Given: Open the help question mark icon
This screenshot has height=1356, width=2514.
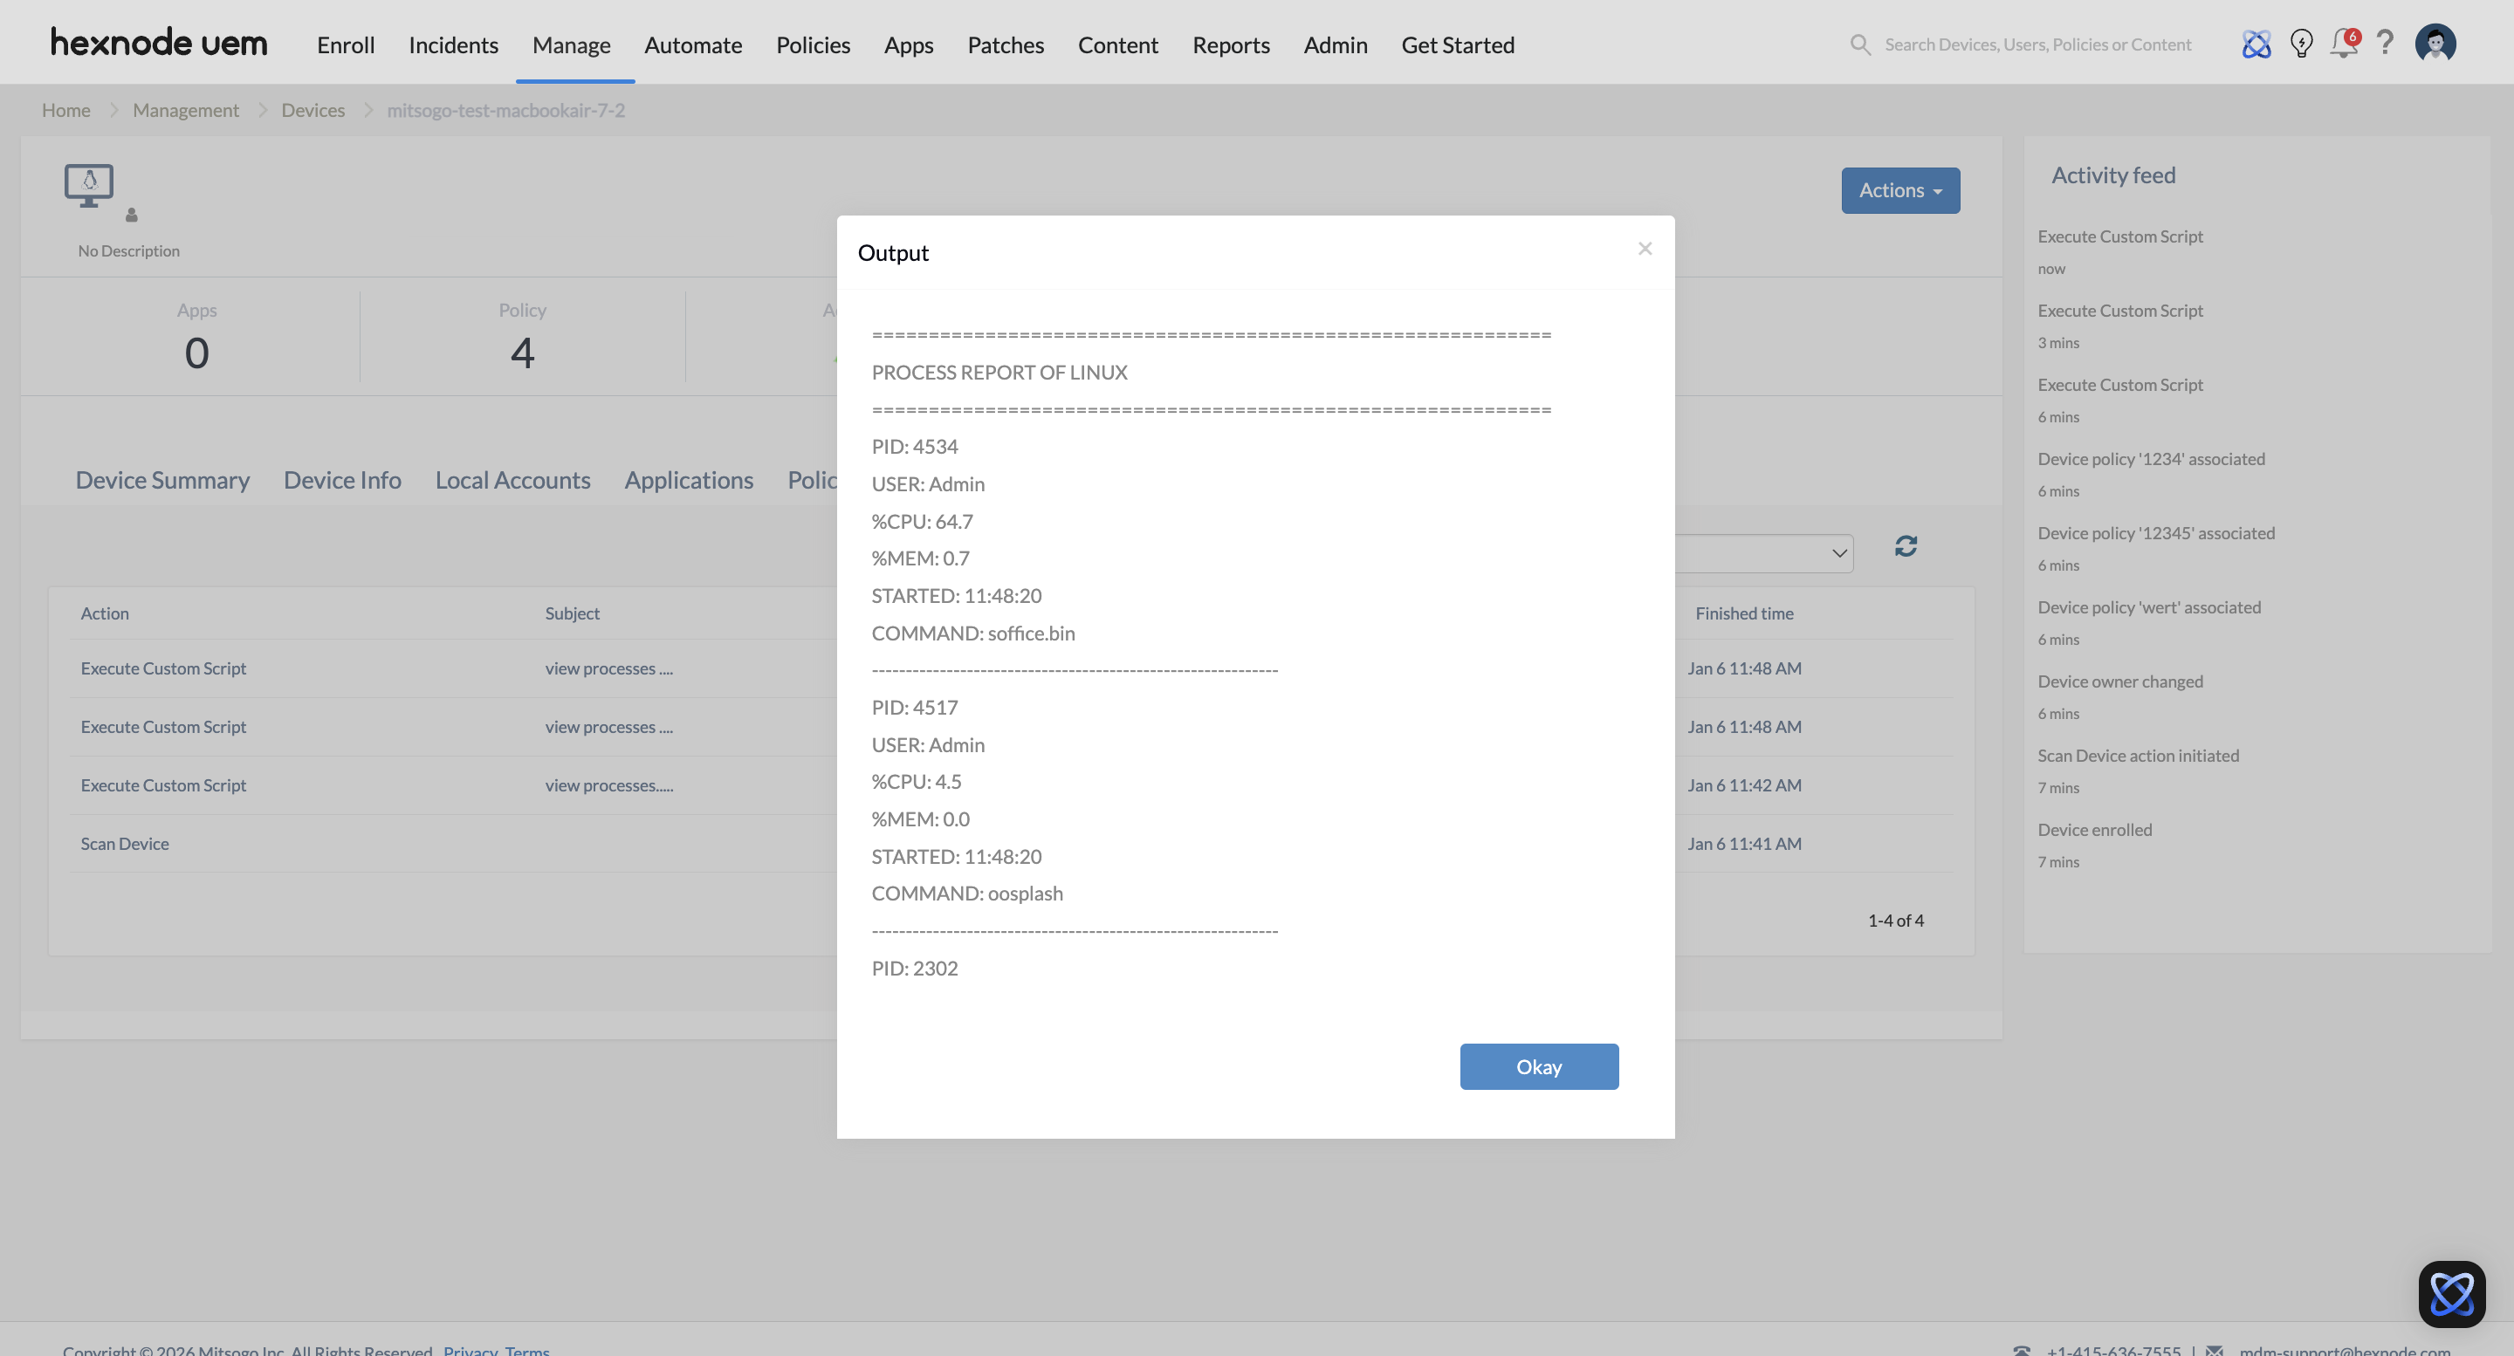Looking at the screenshot, I should click(2384, 43).
